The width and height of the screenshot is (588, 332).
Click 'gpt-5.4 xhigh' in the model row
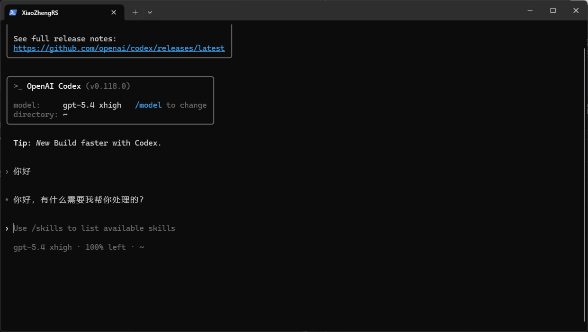[92, 105]
